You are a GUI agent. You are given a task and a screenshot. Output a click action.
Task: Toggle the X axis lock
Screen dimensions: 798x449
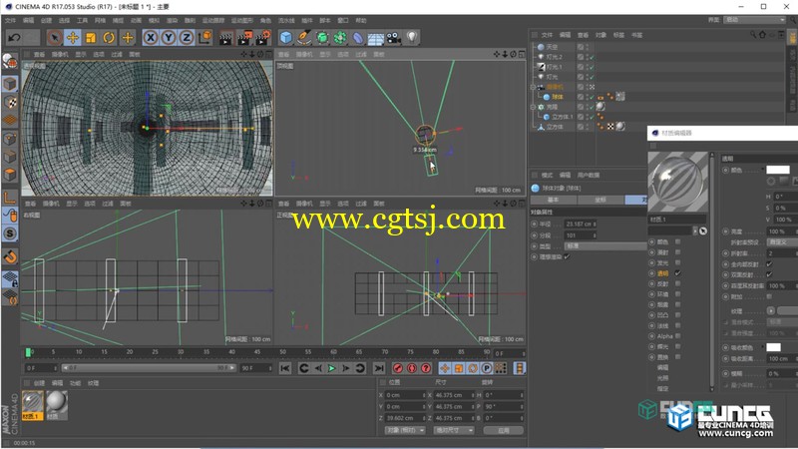(x=151, y=38)
